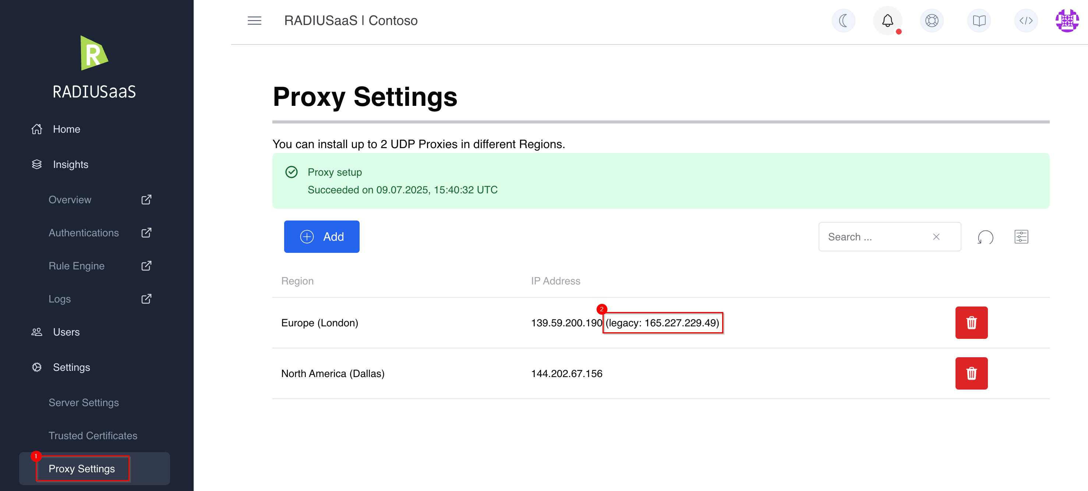Open documentation book icon

click(979, 21)
